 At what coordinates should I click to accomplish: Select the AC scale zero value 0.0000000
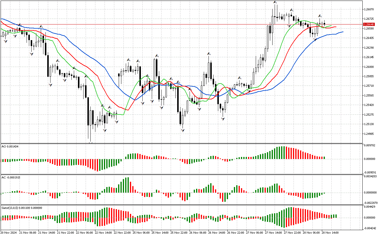pyautogui.click(x=371, y=193)
